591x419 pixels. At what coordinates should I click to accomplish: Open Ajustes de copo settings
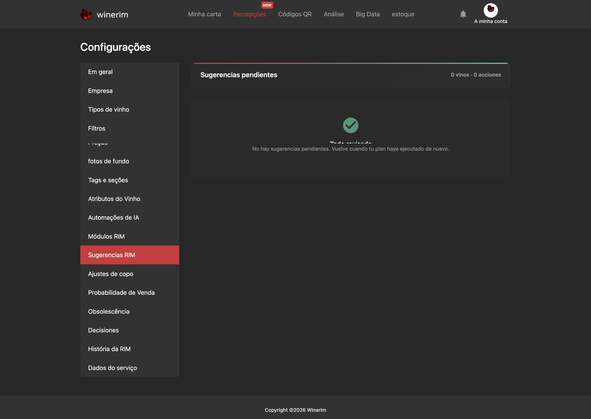(x=130, y=274)
